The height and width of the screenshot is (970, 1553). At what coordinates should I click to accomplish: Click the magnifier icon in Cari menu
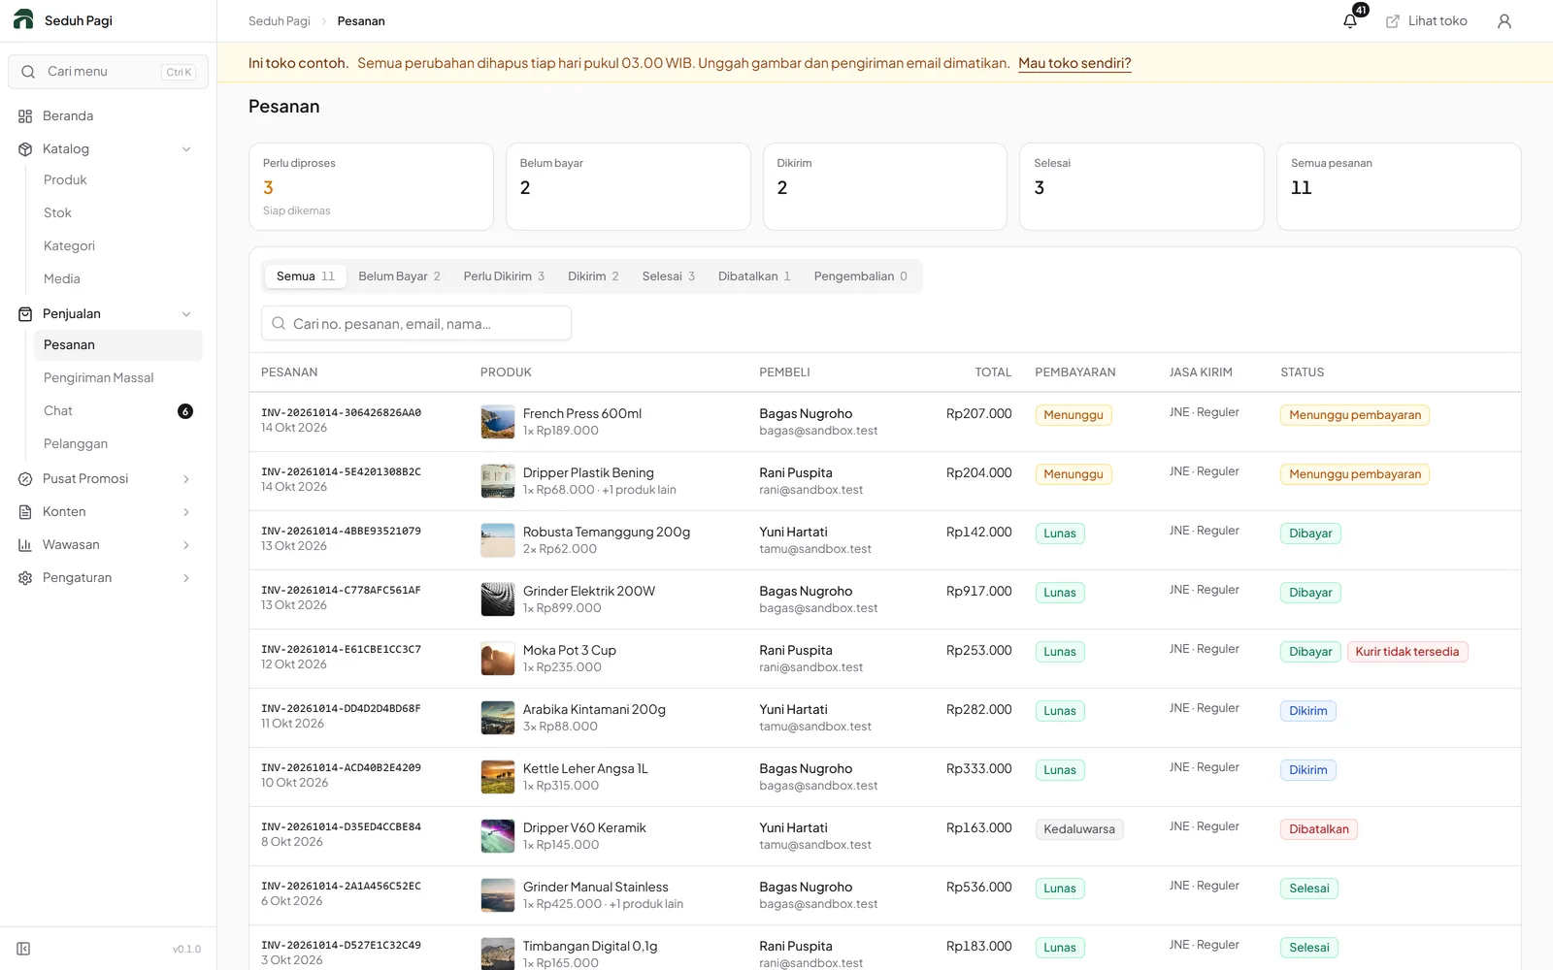pyautogui.click(x=28, y=72)
